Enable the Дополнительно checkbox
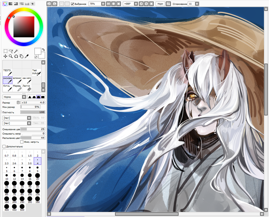269x217 pixels. tap(4, 146)
